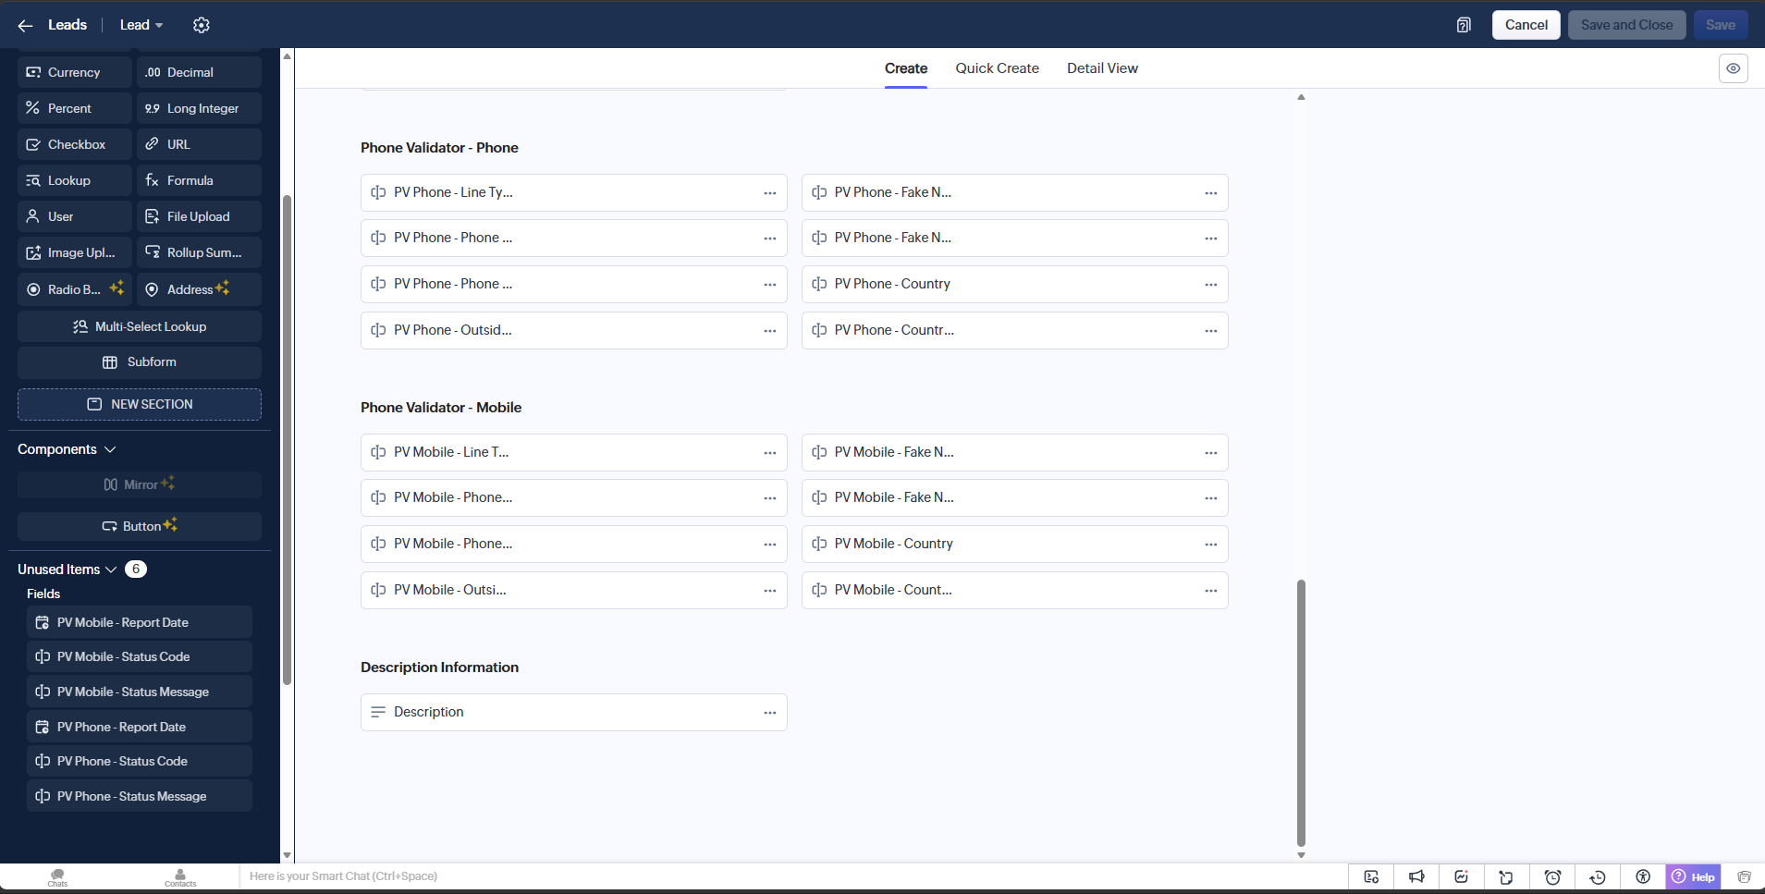This screenshot has width=1765, height=894.
Task: Click the Save button
Action: [x=1721, y=25]
